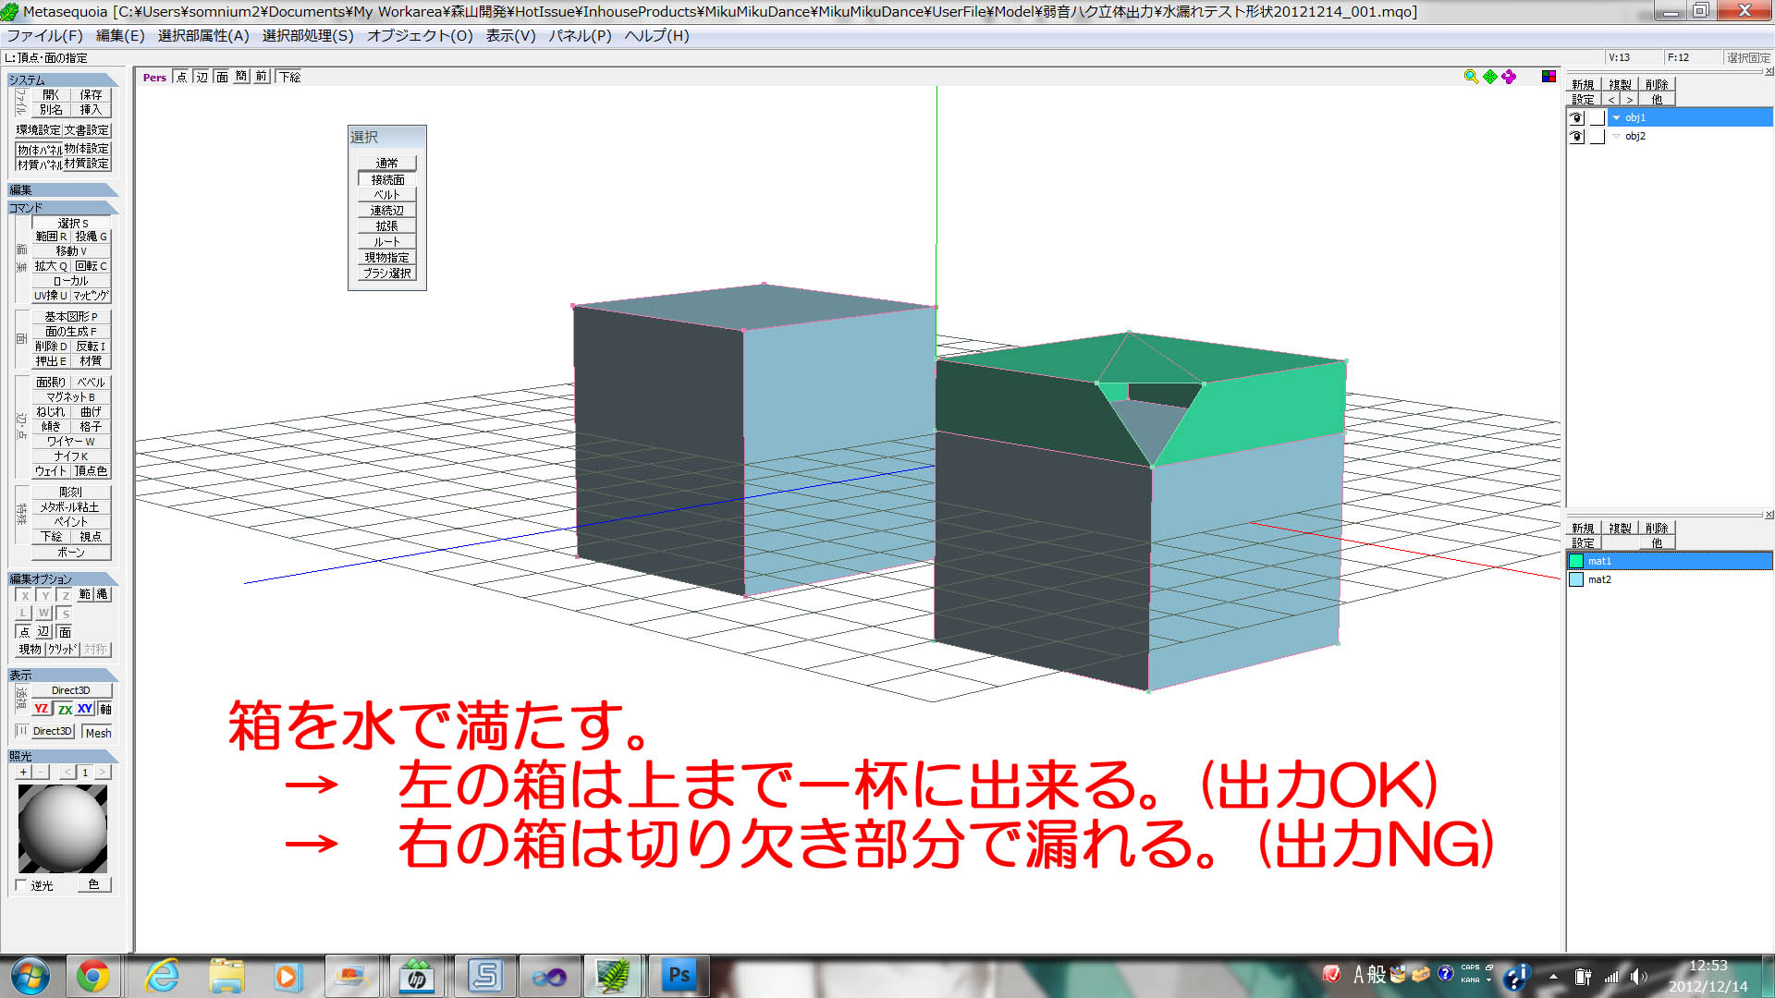Viewport: 1775px width, 998px height.
Task: Click the 移動 V move command
Action: click(70, 250)
